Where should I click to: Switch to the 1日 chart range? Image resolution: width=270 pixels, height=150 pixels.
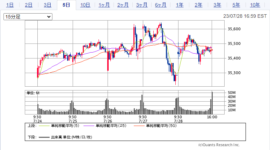click(x=10, y=5)
